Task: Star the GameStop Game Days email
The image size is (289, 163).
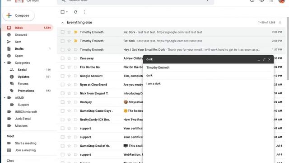Action: pos(69,111)
